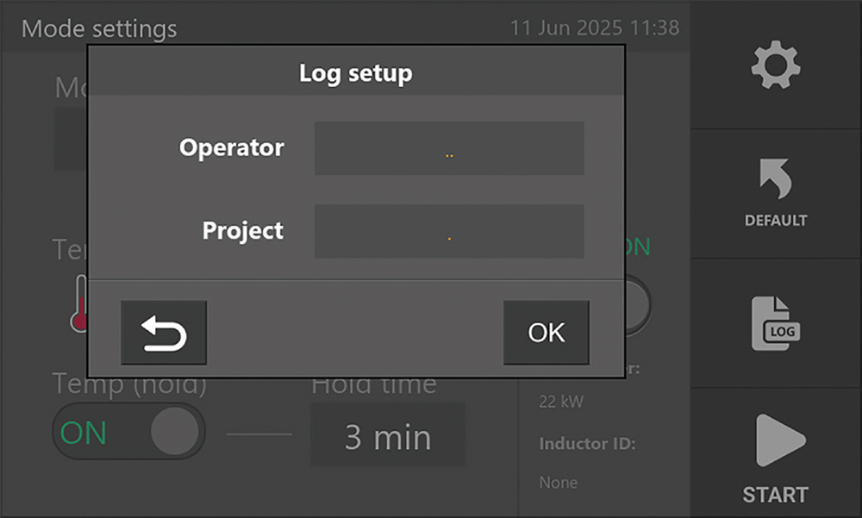The image size is (862, 518).
Task: Click the red thermometer icon
Action: [x=80, y=306]
